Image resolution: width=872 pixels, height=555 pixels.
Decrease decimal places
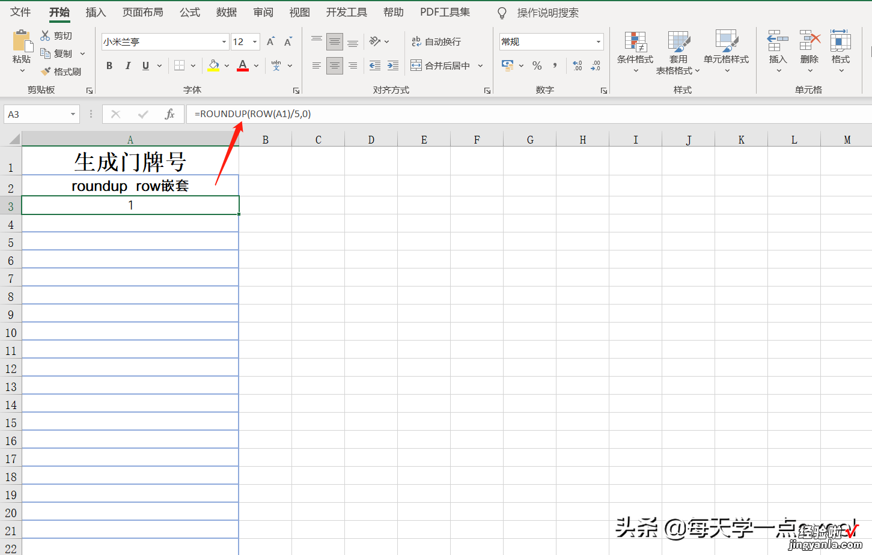tap(596, 65)
